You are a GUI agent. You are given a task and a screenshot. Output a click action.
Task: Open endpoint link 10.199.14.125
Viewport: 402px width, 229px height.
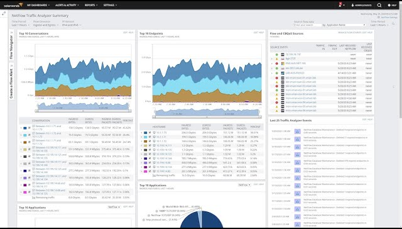click(164, 154)
